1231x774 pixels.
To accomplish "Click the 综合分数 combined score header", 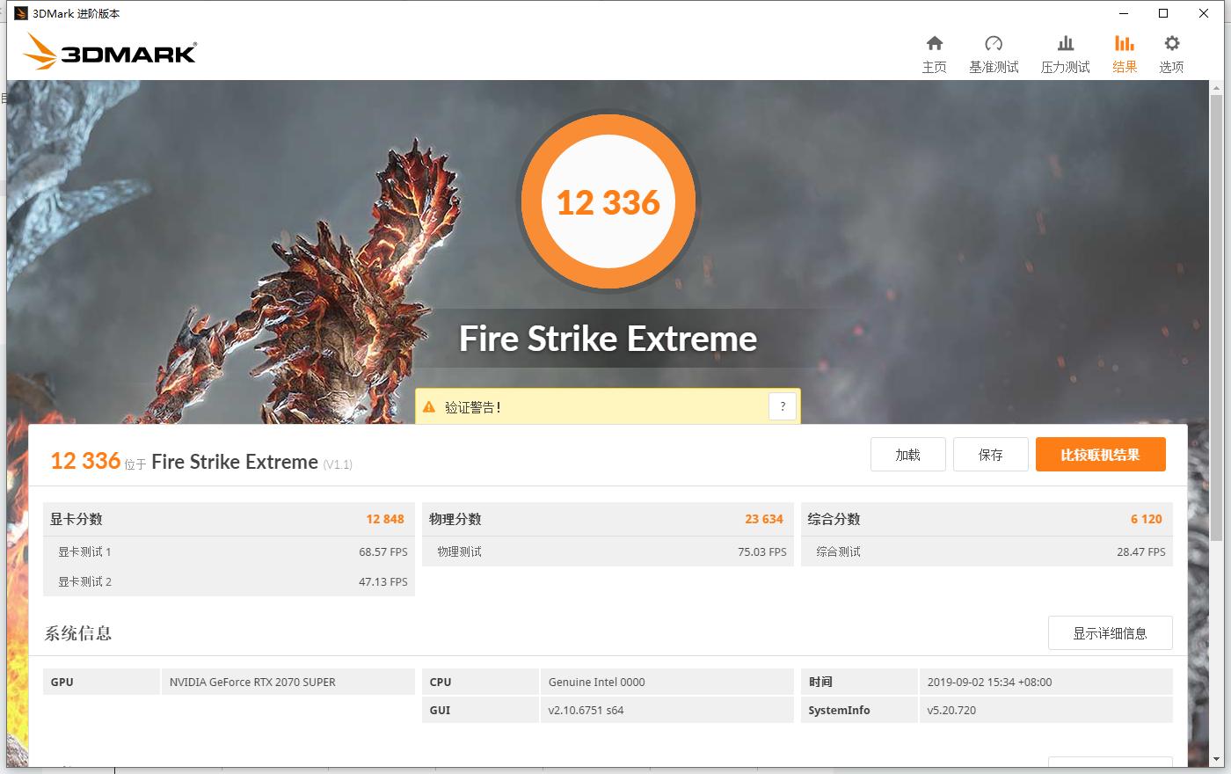I will tap(836, 519).
